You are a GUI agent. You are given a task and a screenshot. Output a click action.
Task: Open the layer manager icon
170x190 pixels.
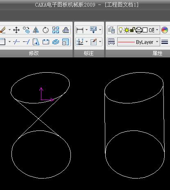(111, 30)
